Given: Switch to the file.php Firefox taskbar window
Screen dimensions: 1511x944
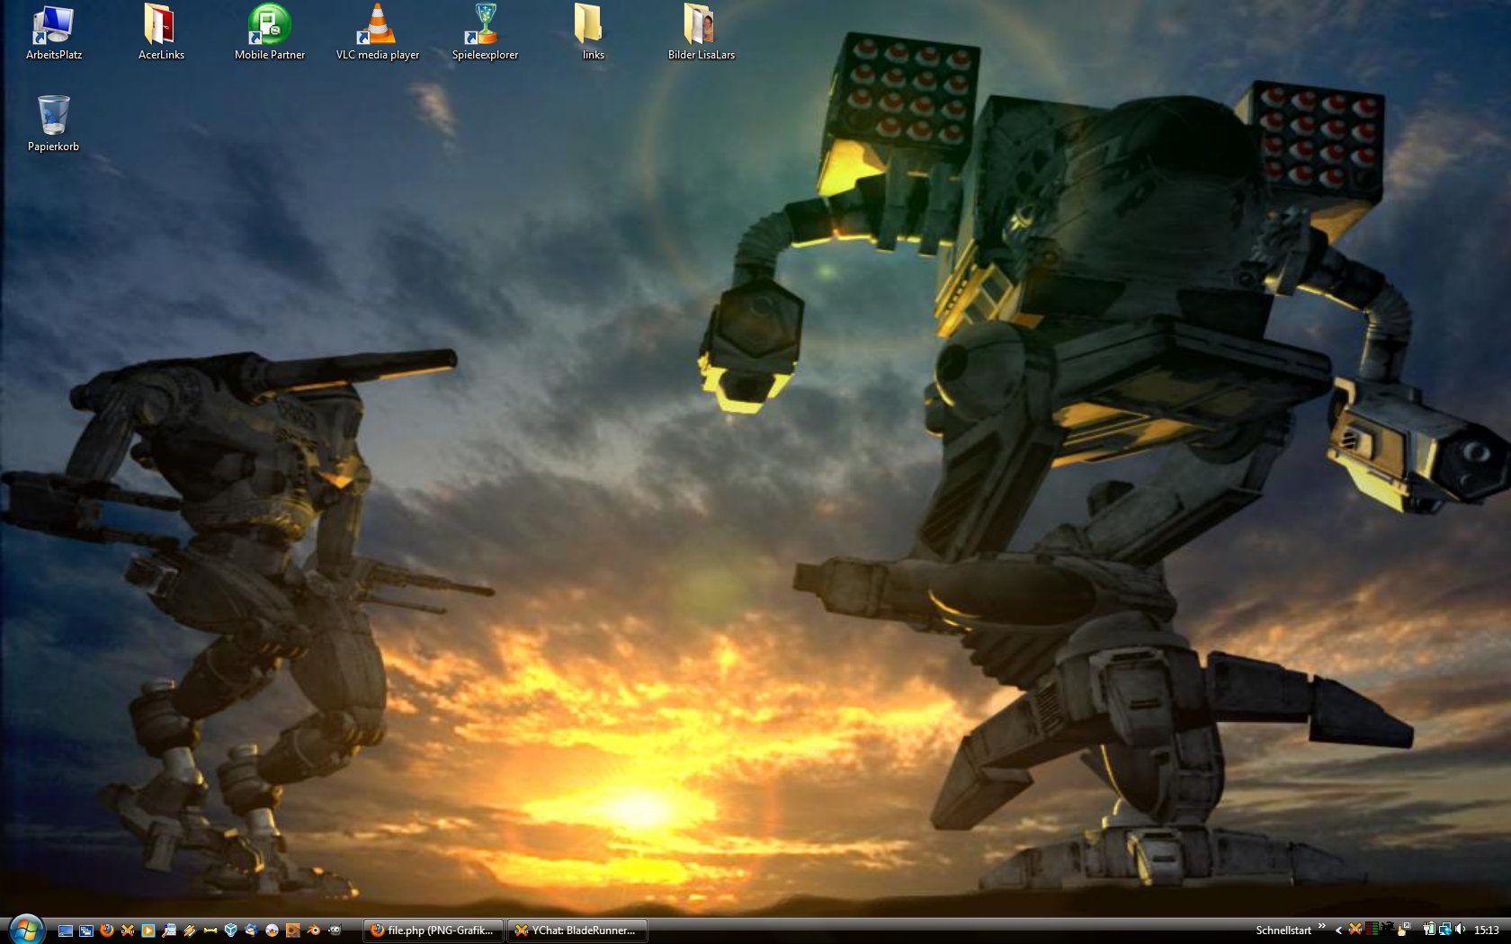Looking at the screenshot, I should point(433,931).
